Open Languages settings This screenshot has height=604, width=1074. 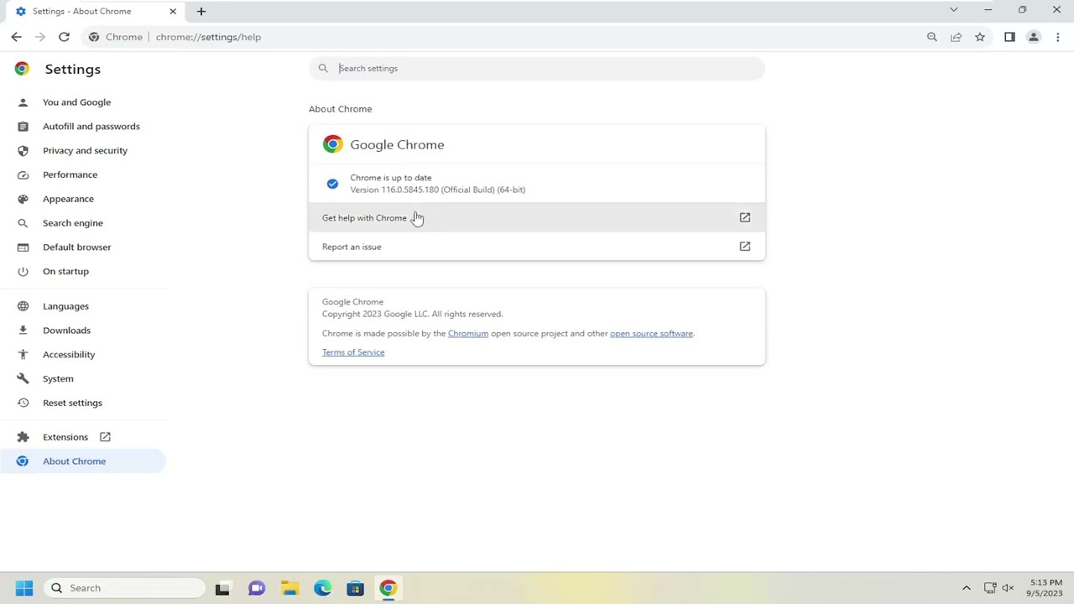[65, 306]
